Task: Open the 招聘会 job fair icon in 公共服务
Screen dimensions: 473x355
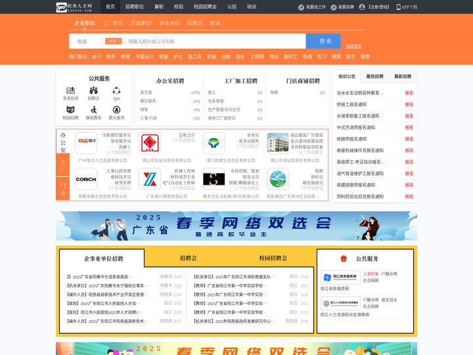Action: coord(93,90)
